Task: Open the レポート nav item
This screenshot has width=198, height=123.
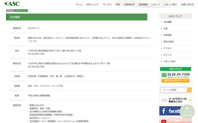Action: (156, 5)
